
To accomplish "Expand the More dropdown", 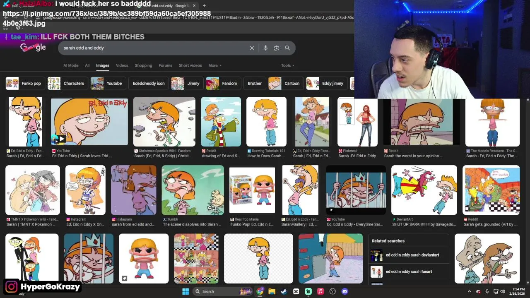I will tap(215, 65).
